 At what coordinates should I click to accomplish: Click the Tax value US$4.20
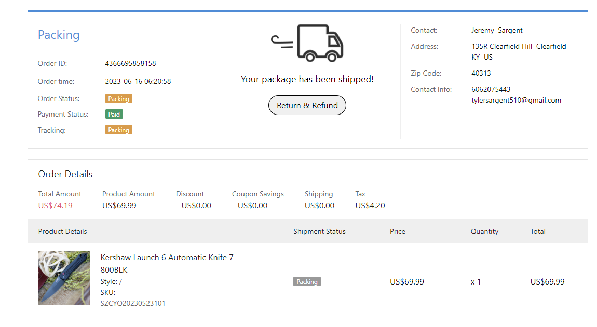point(370,206)
